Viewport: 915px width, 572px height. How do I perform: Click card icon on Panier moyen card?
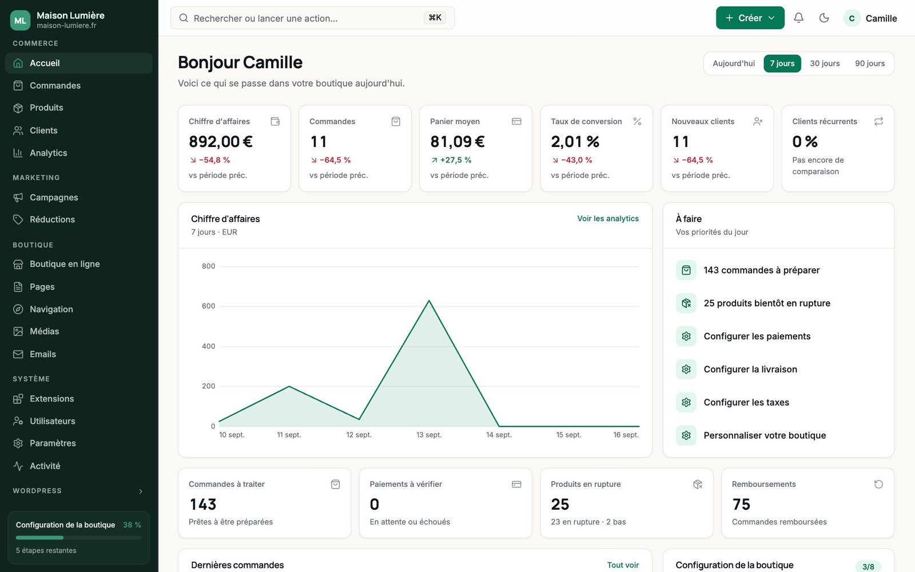click(516, 121)
